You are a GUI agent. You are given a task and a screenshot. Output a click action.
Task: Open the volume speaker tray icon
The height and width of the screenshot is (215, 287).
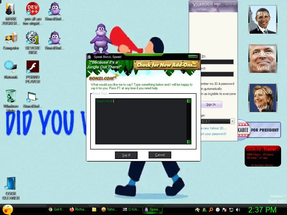(x=238, y=210)
